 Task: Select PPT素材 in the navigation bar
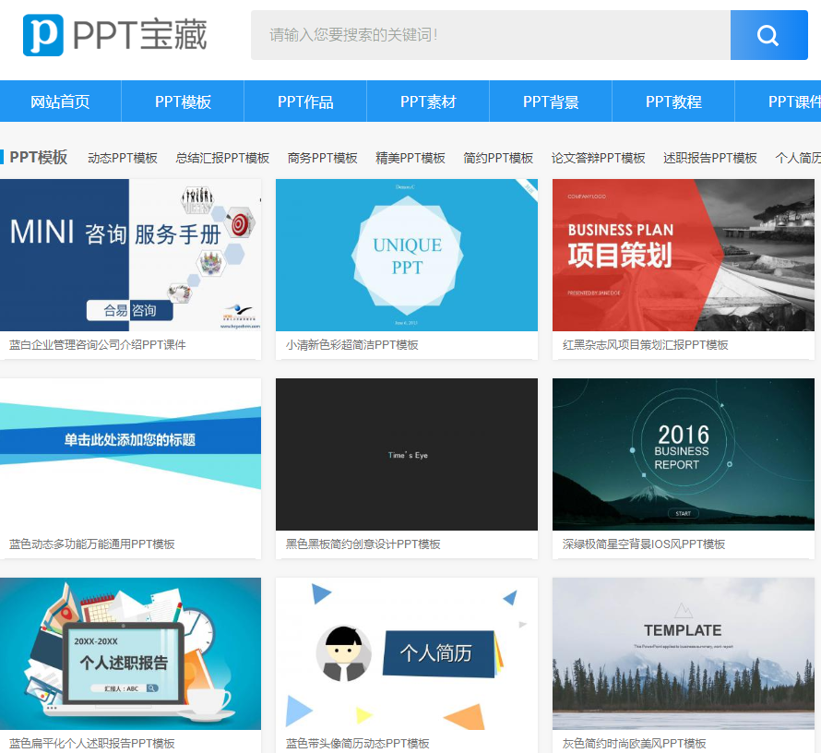point(428,102)
